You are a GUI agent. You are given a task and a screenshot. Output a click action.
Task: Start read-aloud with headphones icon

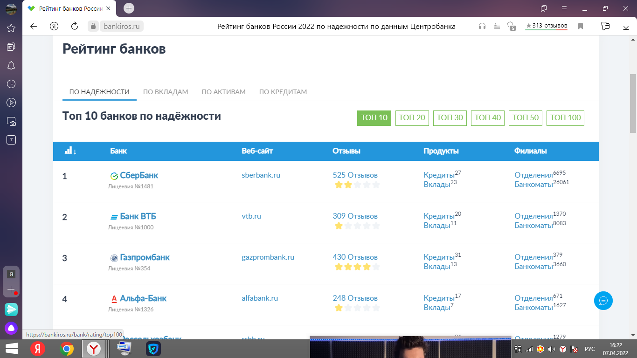(x=482, y=26)
